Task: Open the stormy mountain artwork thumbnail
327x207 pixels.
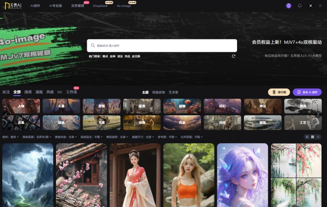Action: pyautogui.click(x=28, y=175)
